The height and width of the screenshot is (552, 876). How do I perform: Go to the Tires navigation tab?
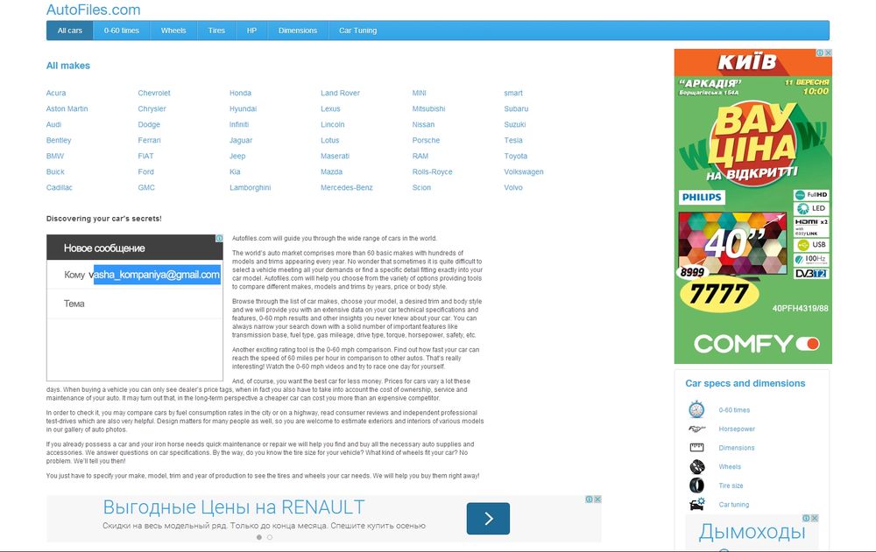coord(216,31)
